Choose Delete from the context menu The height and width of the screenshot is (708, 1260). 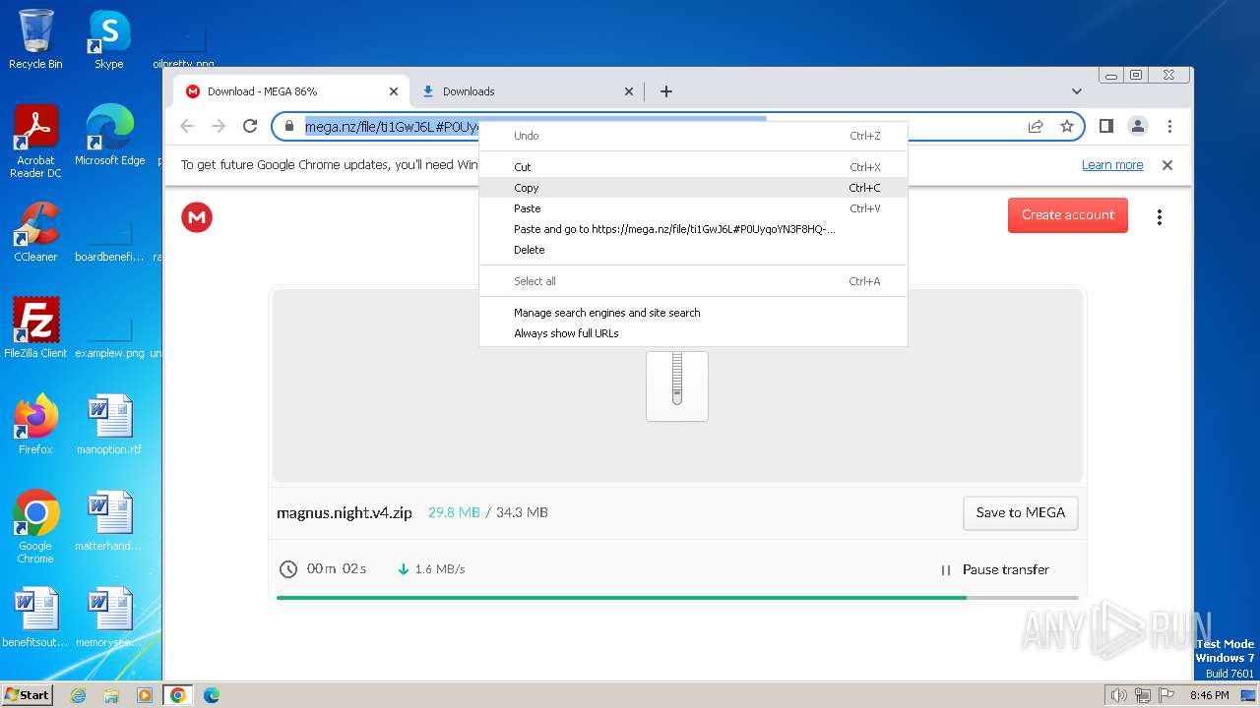coord(693,250)
